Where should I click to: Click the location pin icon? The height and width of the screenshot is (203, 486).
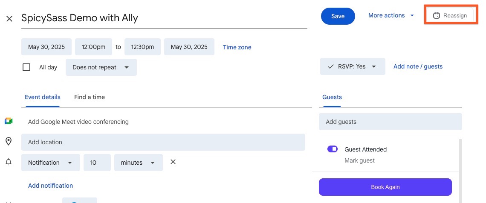9,142
